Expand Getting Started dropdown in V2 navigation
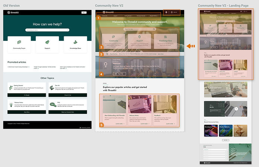 128,16
